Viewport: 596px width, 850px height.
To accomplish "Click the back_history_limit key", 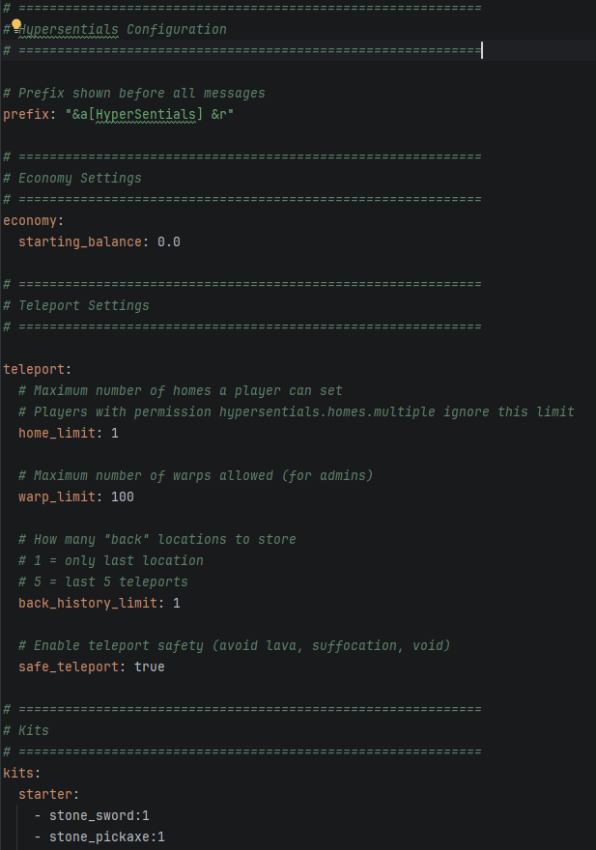I will pyautogui.click(x=87, y=604).
